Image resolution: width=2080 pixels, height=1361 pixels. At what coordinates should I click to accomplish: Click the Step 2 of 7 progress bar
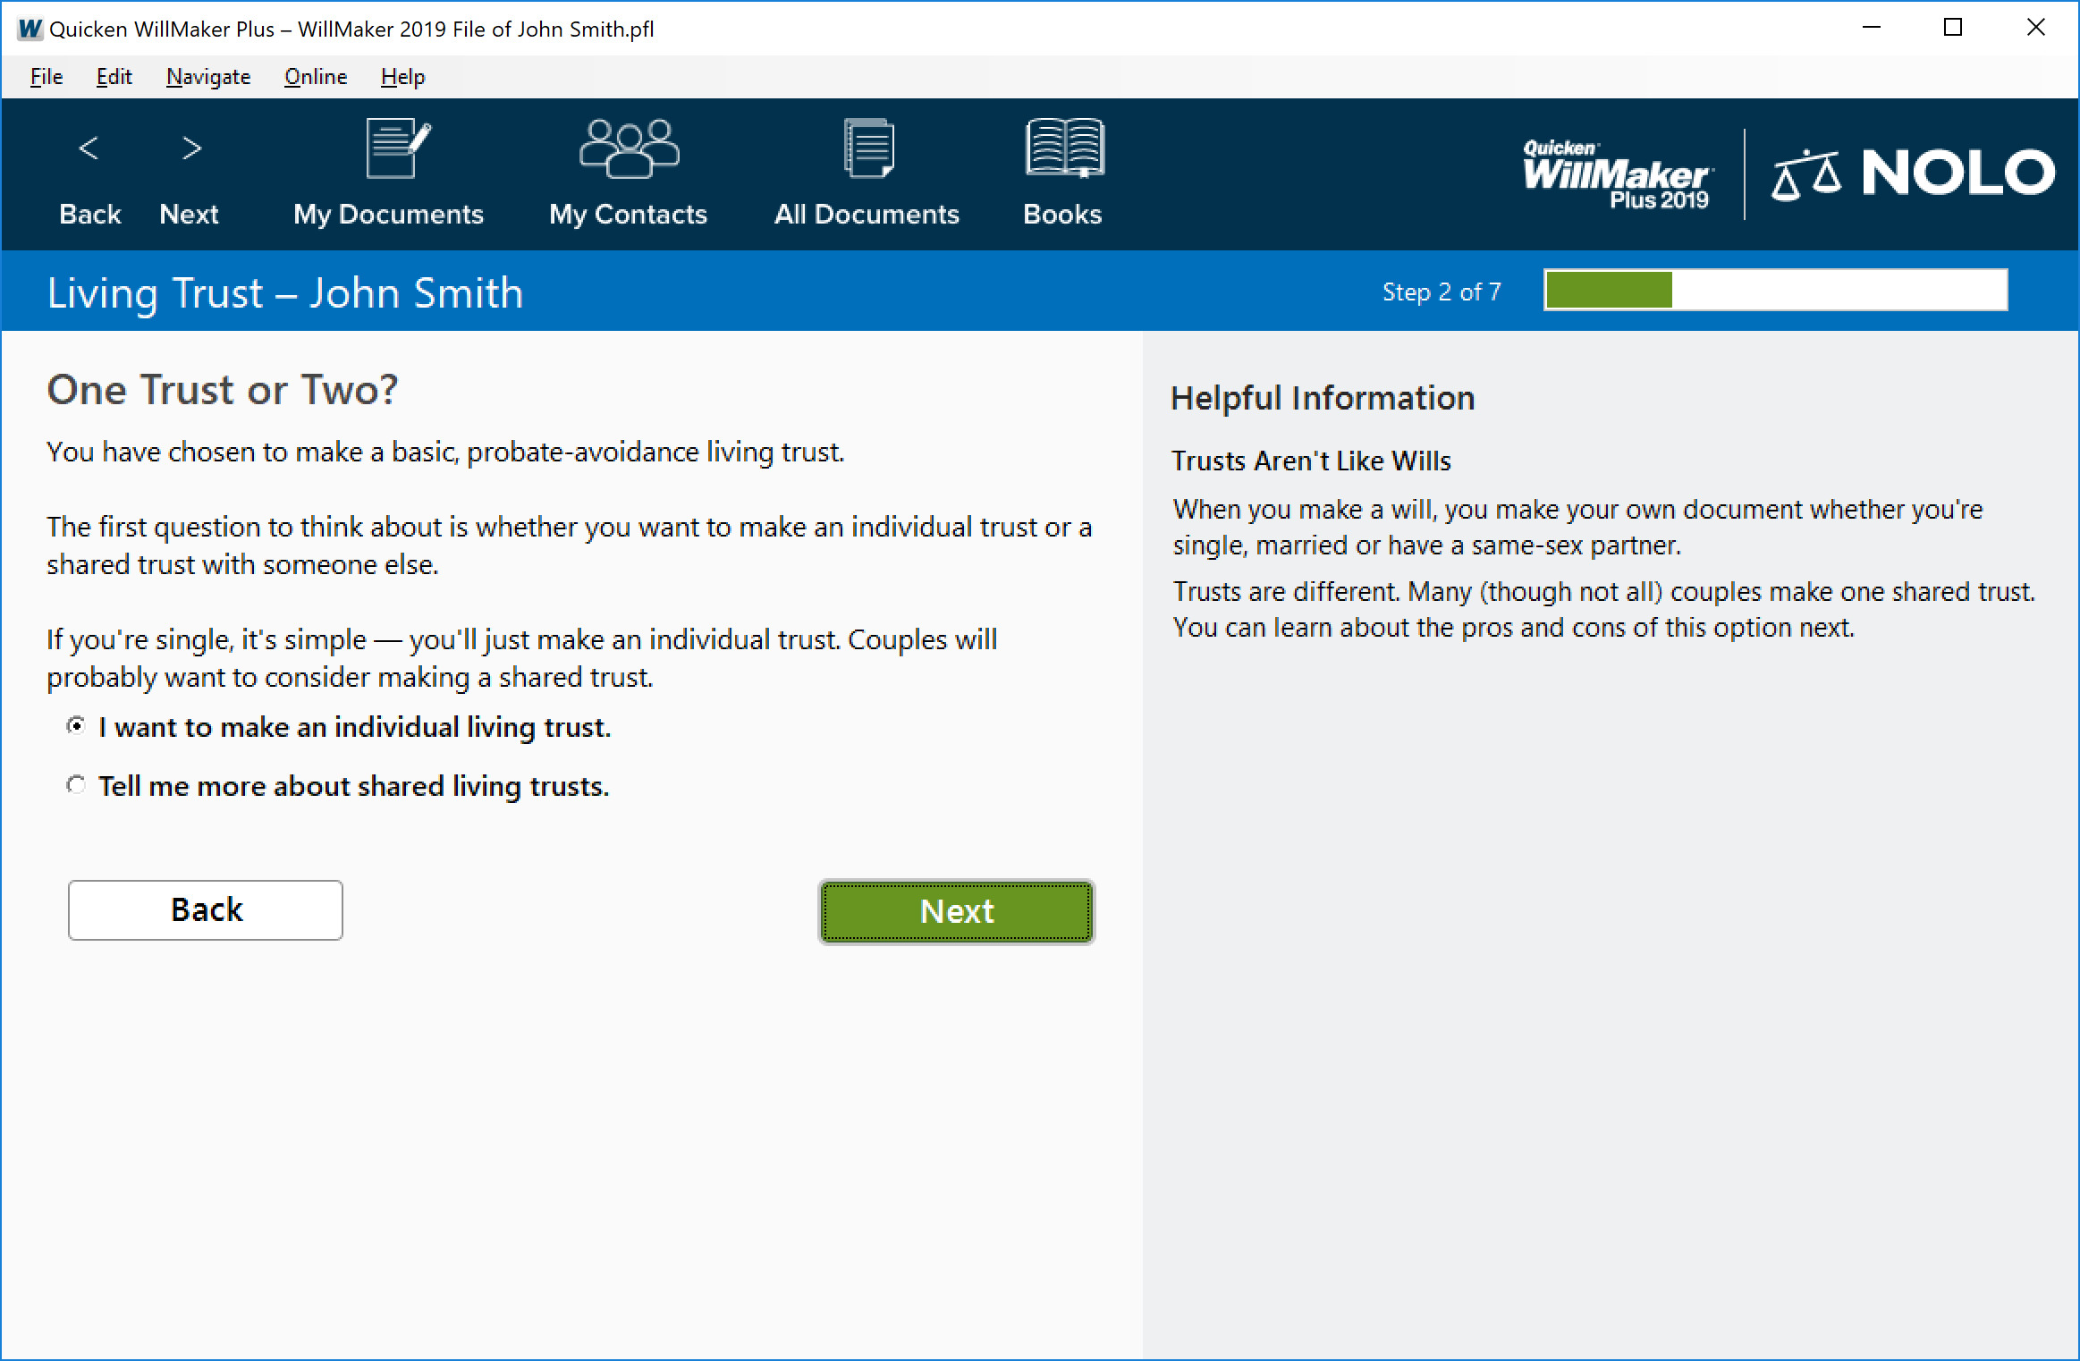tap(1775, 291)
